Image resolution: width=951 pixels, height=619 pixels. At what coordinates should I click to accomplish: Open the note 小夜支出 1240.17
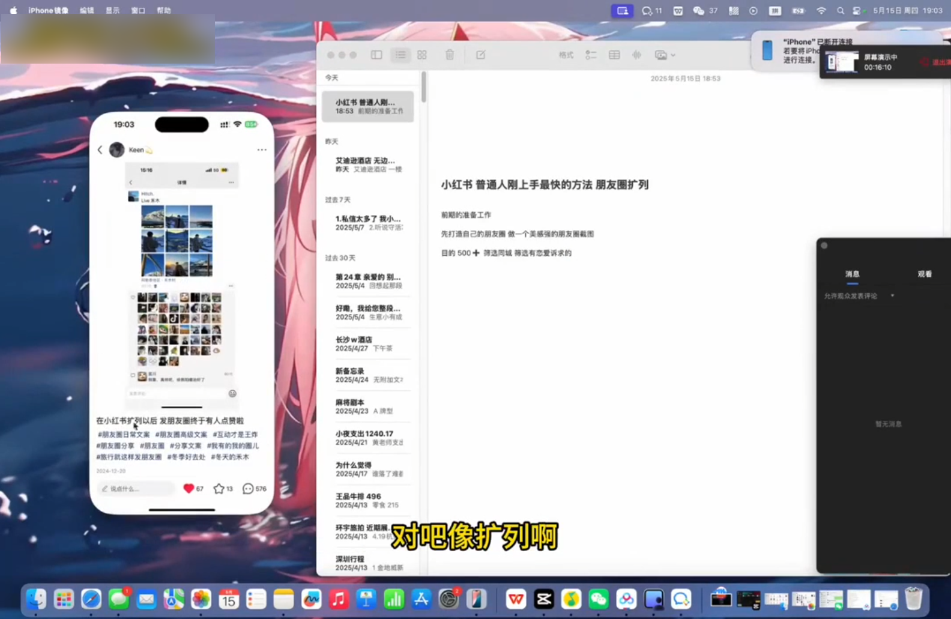coord(368,438)
